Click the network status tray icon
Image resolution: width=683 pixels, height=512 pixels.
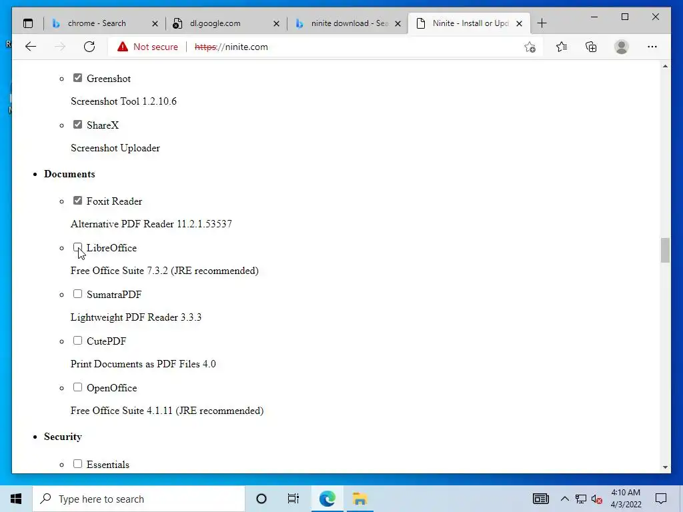coord(581,499)
